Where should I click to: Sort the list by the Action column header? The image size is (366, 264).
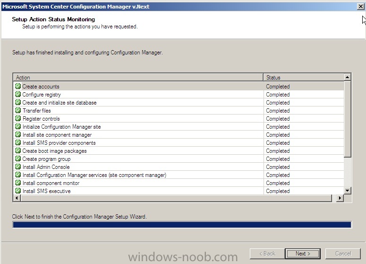138,78
